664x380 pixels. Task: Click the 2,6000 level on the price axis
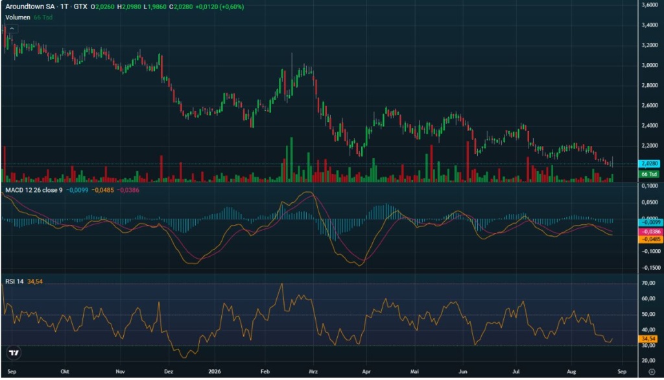point(650,106)
